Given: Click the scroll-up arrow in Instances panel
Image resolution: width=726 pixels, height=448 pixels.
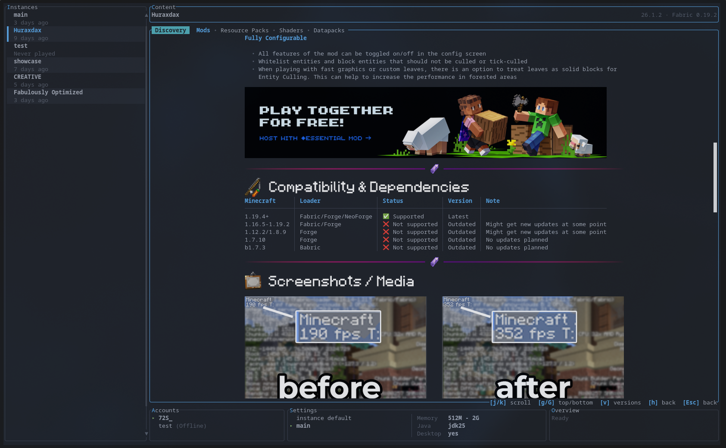Looking at the screenshot, I should (x=146, y=15).
